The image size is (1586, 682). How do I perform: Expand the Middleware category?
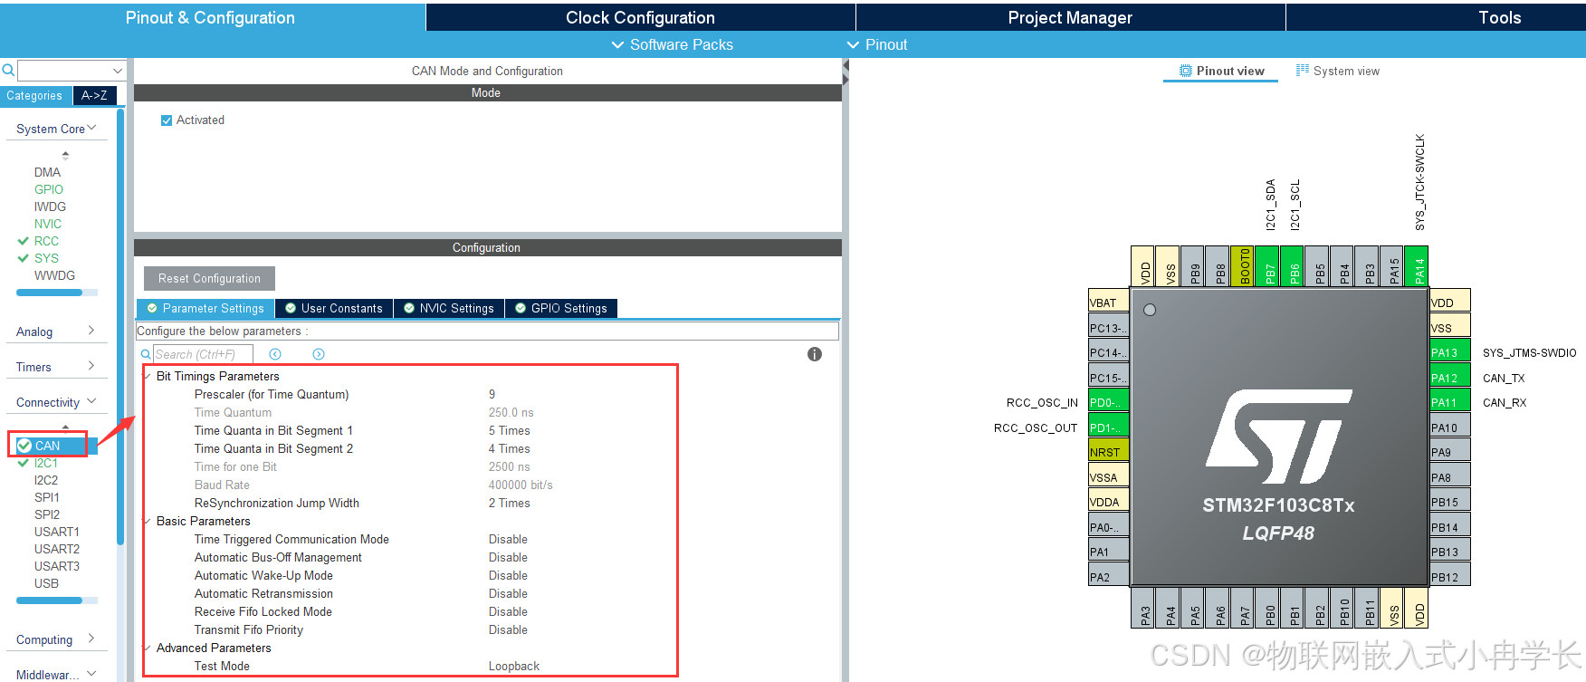56,674
